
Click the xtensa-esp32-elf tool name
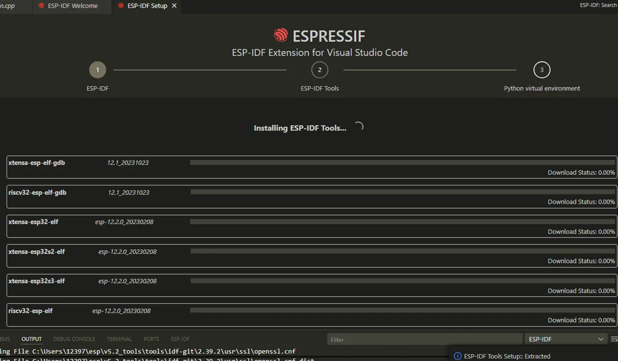pos(34,222)
